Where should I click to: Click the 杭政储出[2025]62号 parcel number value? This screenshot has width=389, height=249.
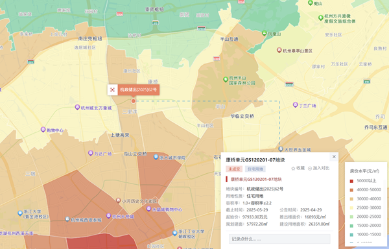tap(265, 189)
